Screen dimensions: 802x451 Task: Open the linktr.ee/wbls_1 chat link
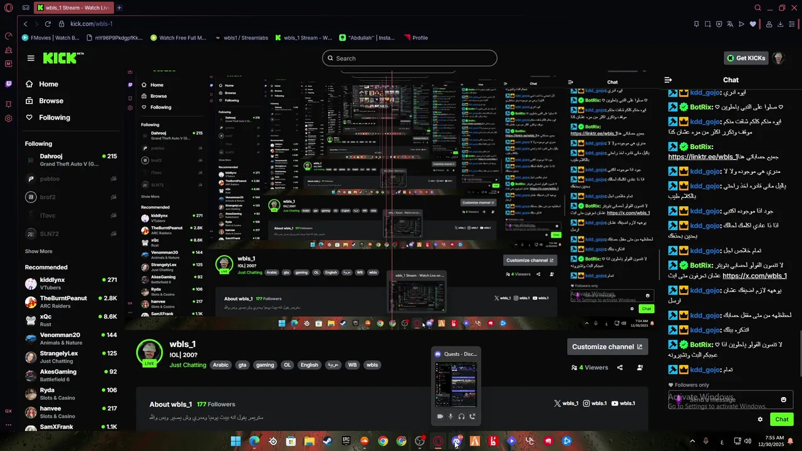702,157
